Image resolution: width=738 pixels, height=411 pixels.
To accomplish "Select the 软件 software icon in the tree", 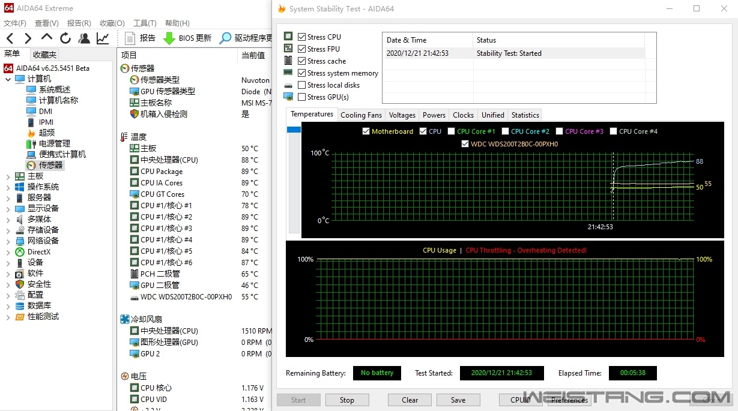I will (20, 273).
